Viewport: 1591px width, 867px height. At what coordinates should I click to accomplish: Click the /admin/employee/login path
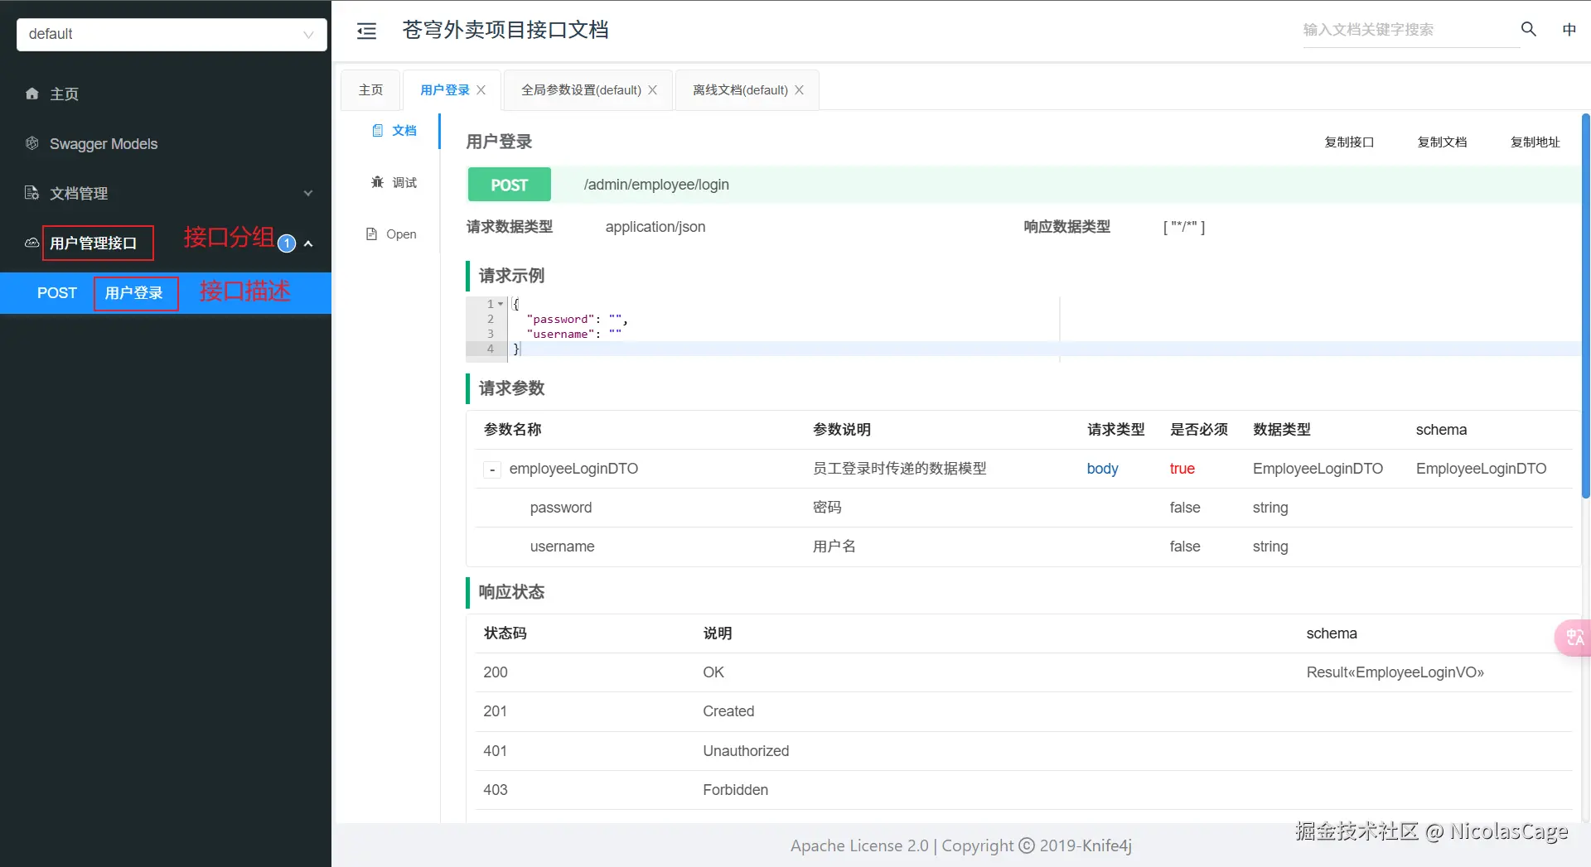pyautogui.click(x=656, y=185)
